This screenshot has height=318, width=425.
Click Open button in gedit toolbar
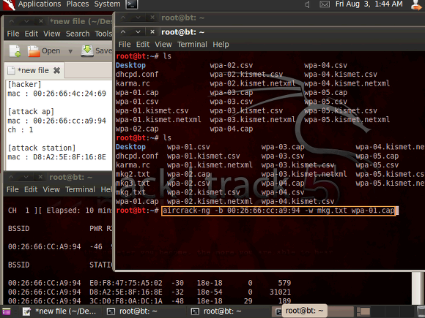pyautogui.click(x=44, y=51)
